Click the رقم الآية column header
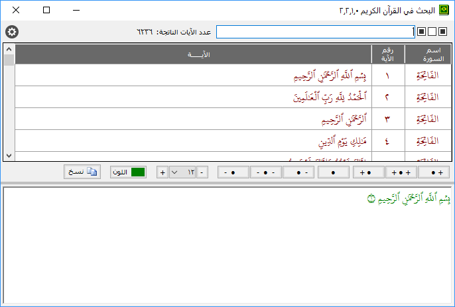Viewport: 455px width, 307px height. point(387,54)
